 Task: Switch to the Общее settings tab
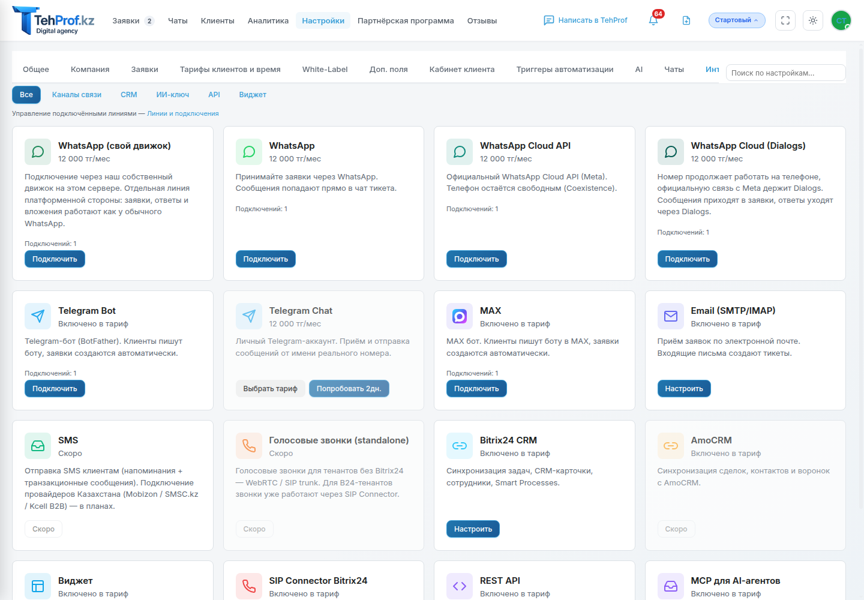coord(36,70)
